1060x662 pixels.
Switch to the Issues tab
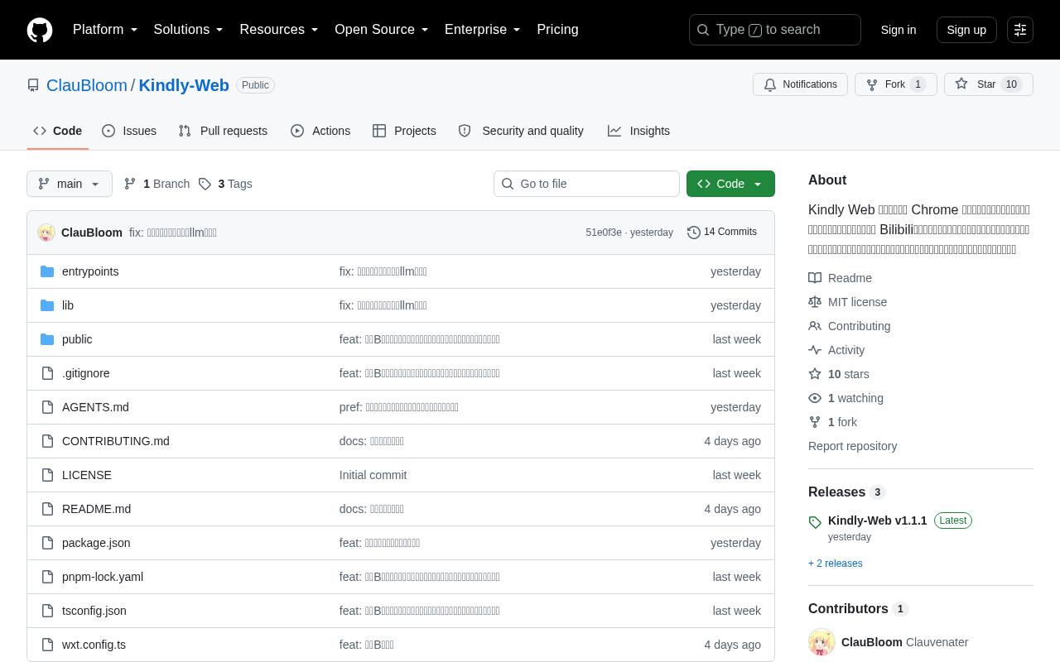[129, 131]
